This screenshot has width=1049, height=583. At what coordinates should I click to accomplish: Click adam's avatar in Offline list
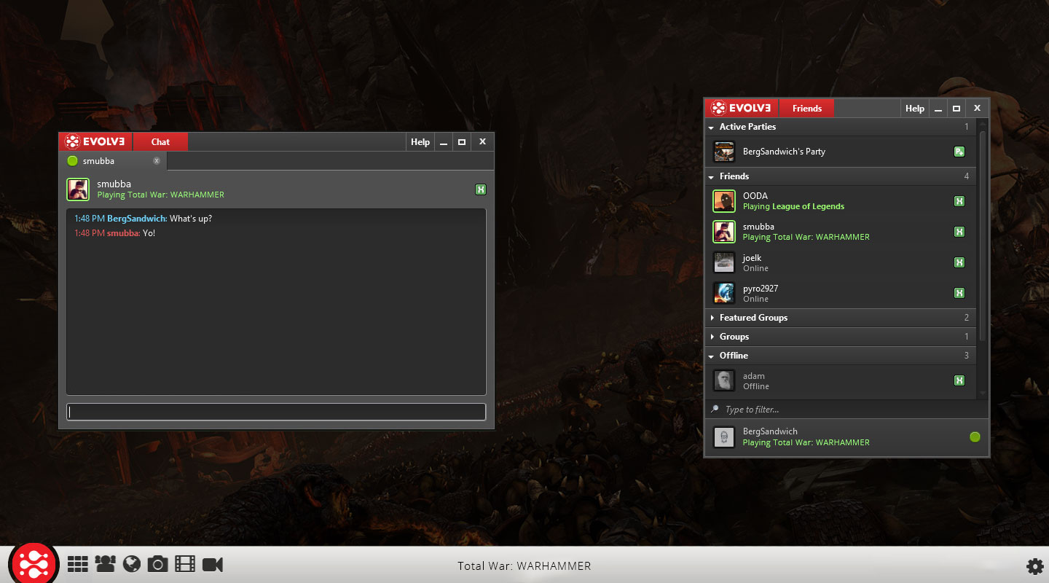click(x=724, y=380)
